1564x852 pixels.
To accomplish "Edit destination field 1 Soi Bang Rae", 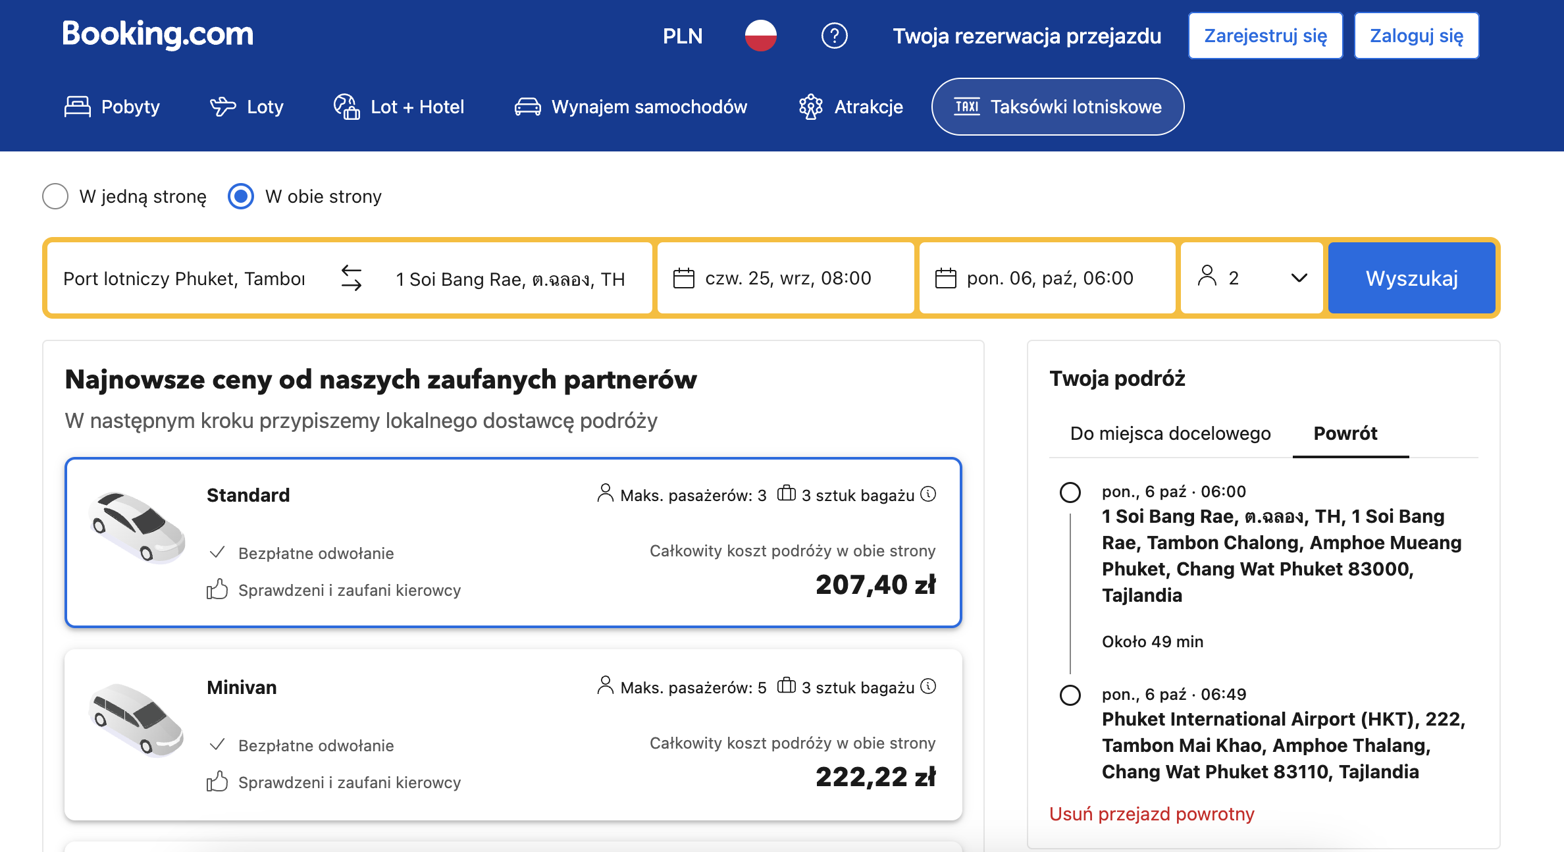I will pos(511,279).
